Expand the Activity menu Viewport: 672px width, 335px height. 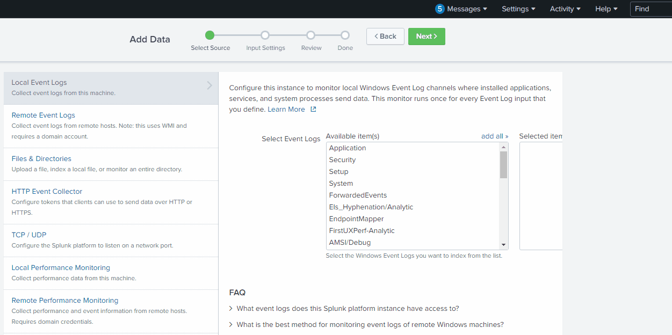pos(565,9)
